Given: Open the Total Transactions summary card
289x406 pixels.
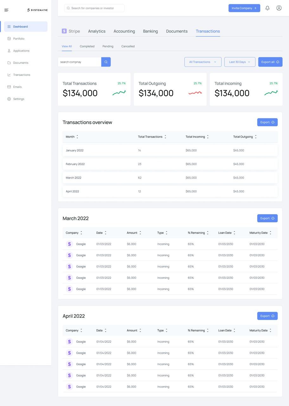Looking at the screenshot, I should point(94,89).
